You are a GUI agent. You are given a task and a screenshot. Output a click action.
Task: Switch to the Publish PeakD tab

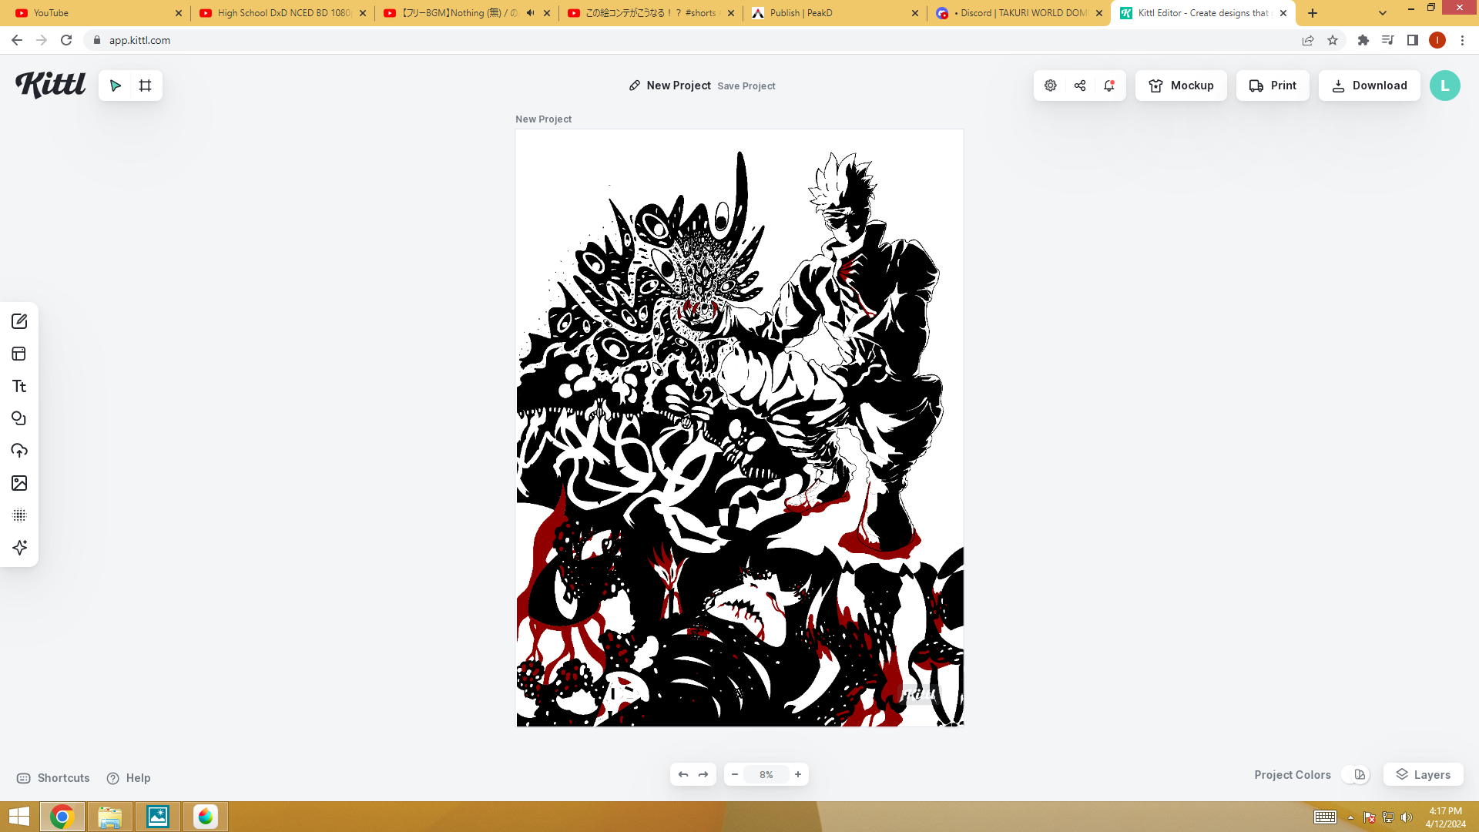point(835,13)
